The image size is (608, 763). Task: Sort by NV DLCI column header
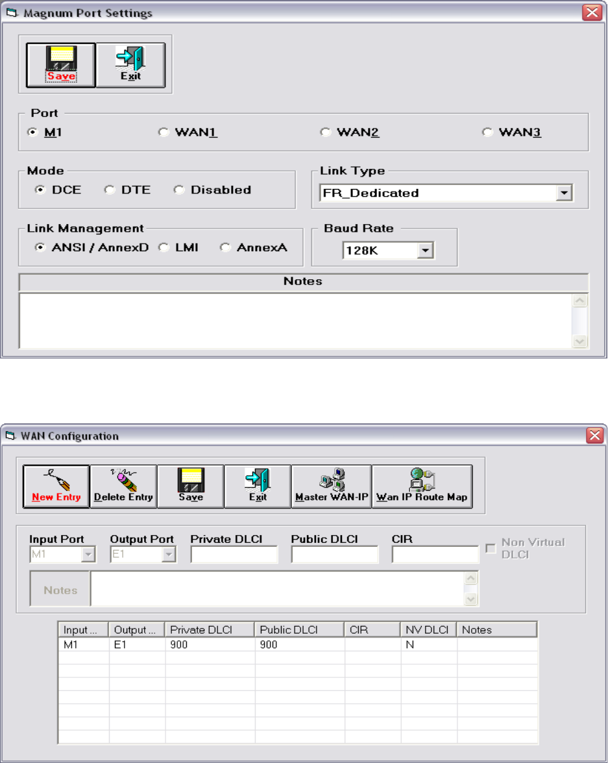(x=428, y=630)
